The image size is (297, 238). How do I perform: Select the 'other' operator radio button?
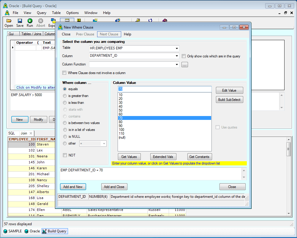(x=65, y=143)
